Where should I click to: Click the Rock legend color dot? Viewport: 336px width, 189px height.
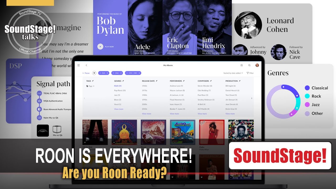pyautogui.click(x=307, y=96)
